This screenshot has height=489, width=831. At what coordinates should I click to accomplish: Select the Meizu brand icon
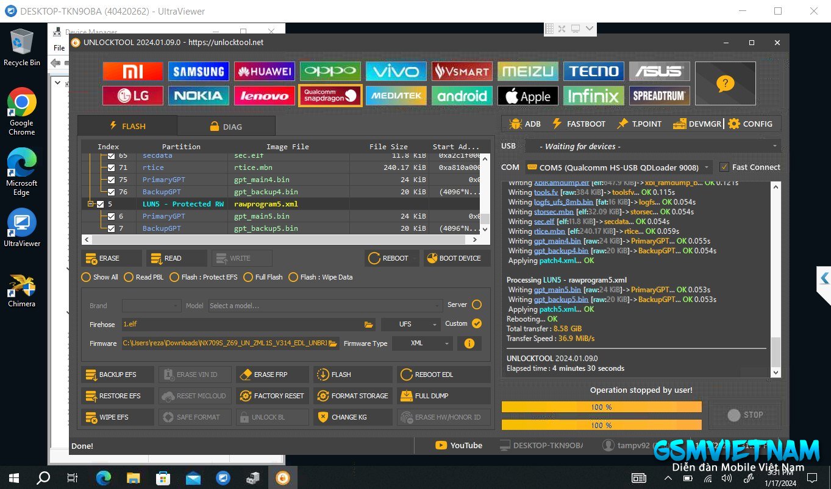[x=528, y=71]
